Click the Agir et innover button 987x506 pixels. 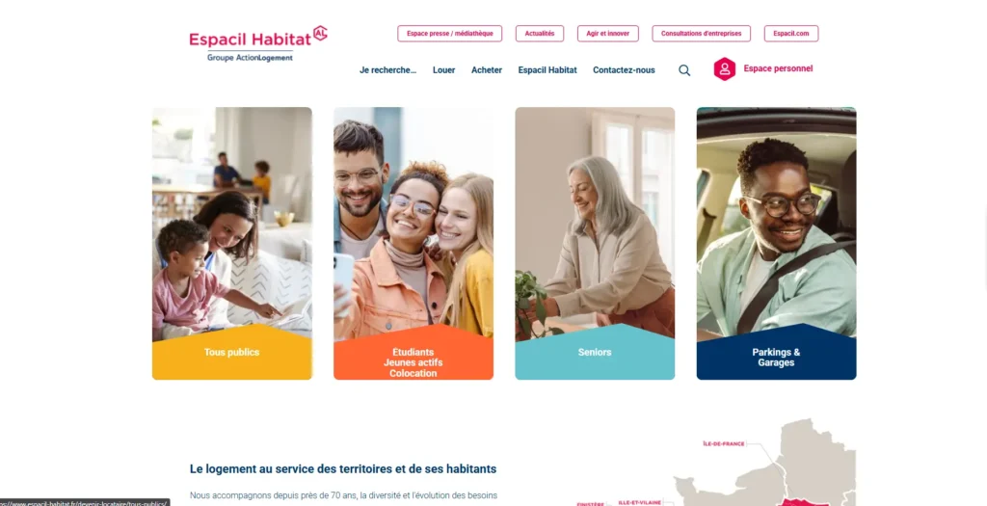(x=608, y=34)
